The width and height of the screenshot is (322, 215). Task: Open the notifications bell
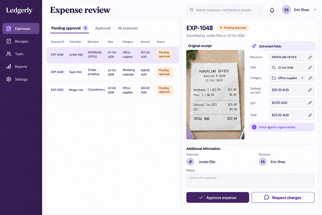click(272, 10)
